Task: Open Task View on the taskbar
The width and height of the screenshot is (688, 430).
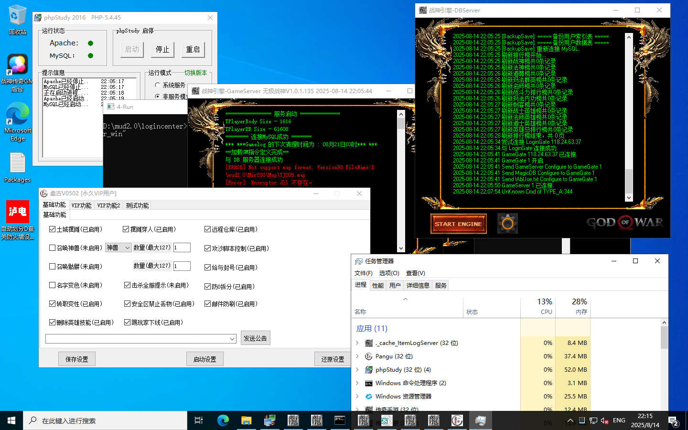Action: (x=199, y=420)
